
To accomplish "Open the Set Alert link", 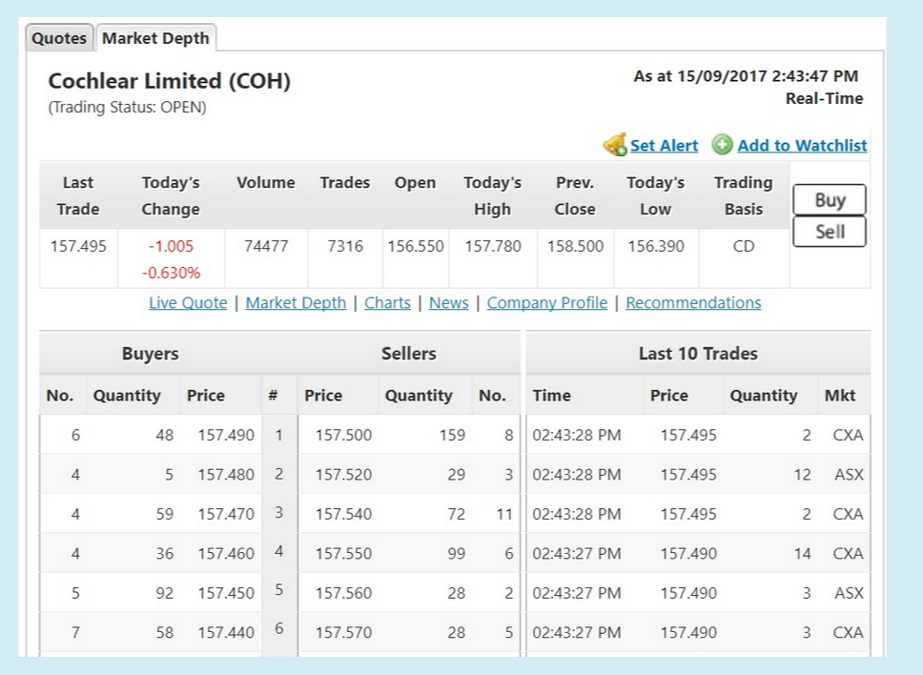I will click(x=664, y=145).
